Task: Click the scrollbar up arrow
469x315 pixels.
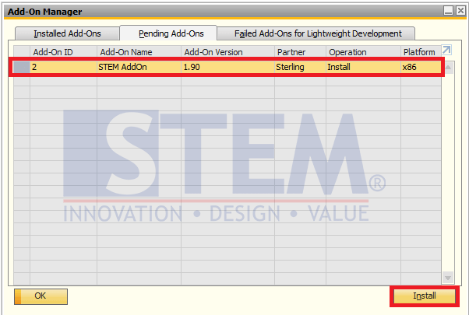Action: click(448, 68)
